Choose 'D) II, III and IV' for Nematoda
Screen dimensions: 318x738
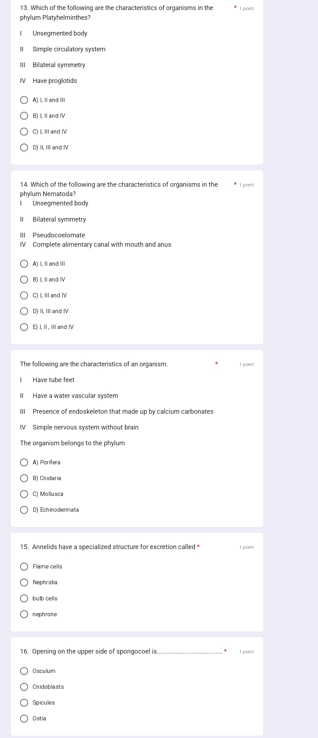(24, 311)
